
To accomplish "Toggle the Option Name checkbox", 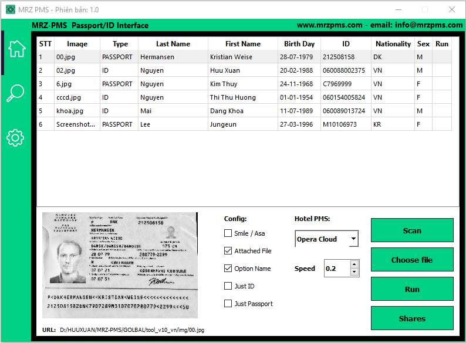I will pyautogui.click(x=228, y=269).
